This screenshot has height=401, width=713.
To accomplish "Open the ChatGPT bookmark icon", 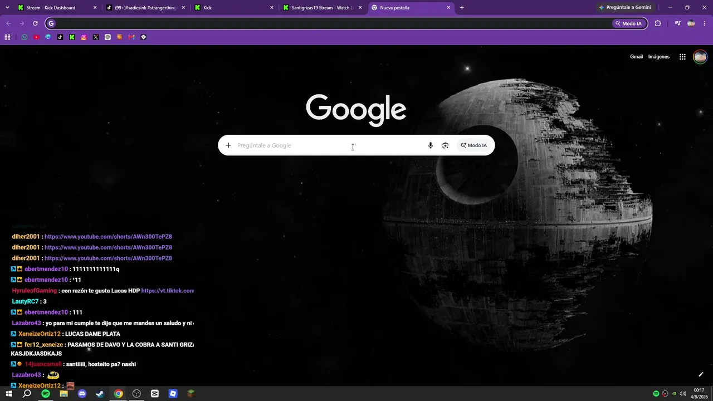I will pos(108,37).
